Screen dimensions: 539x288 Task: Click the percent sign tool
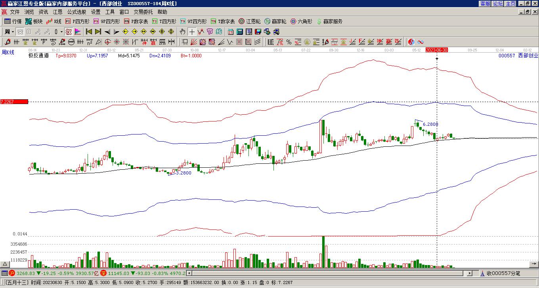coord(289,42)
